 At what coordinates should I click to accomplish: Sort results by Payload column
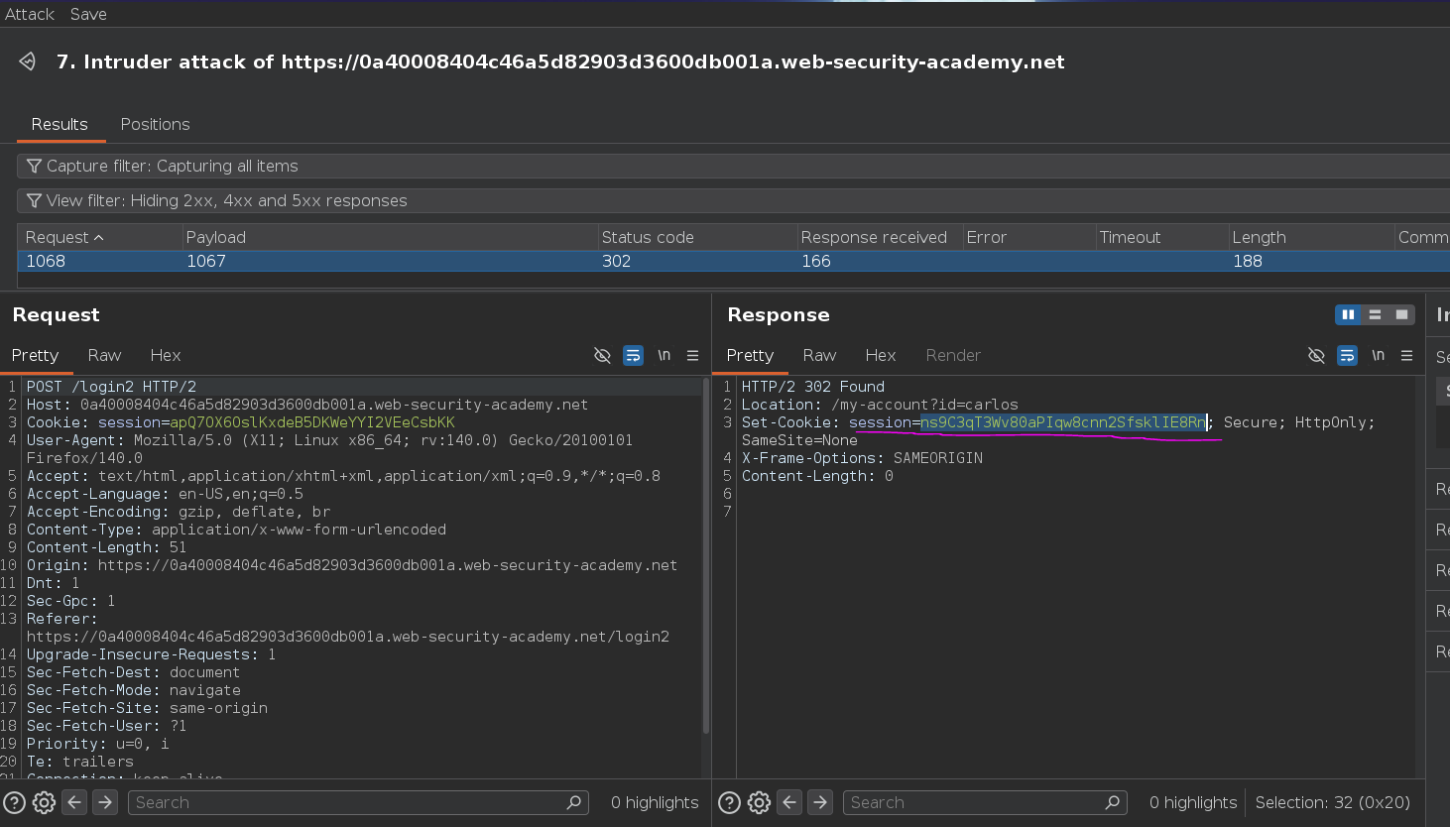click(x=390, y=237)
